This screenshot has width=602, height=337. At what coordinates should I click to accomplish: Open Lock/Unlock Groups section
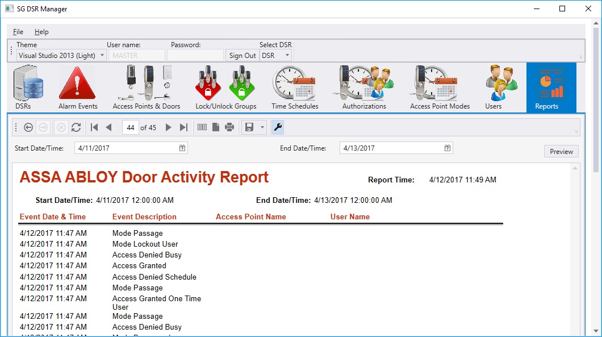(226, 88)
